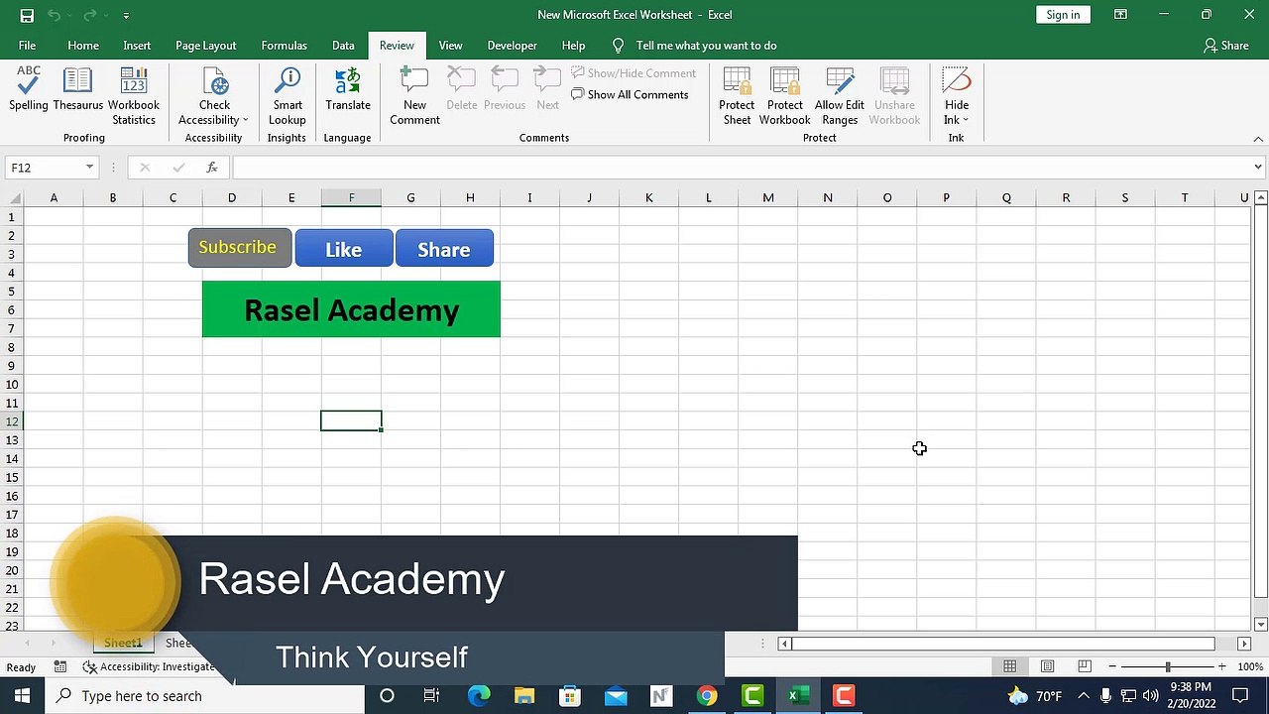Select the Sheet1 tab
1269x714 pixels.
pyautogui.click(x=123, y=643)
